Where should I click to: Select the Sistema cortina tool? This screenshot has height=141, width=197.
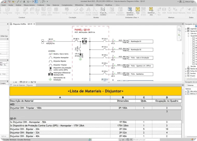(44, 11)
